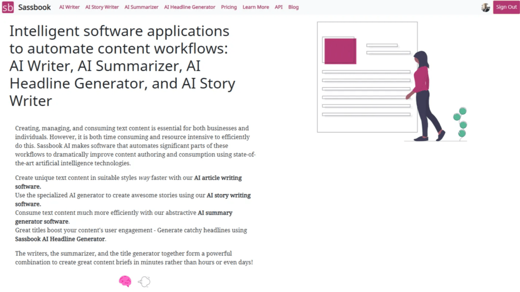Open the AI Writer menu item

(x=69, y=7)
